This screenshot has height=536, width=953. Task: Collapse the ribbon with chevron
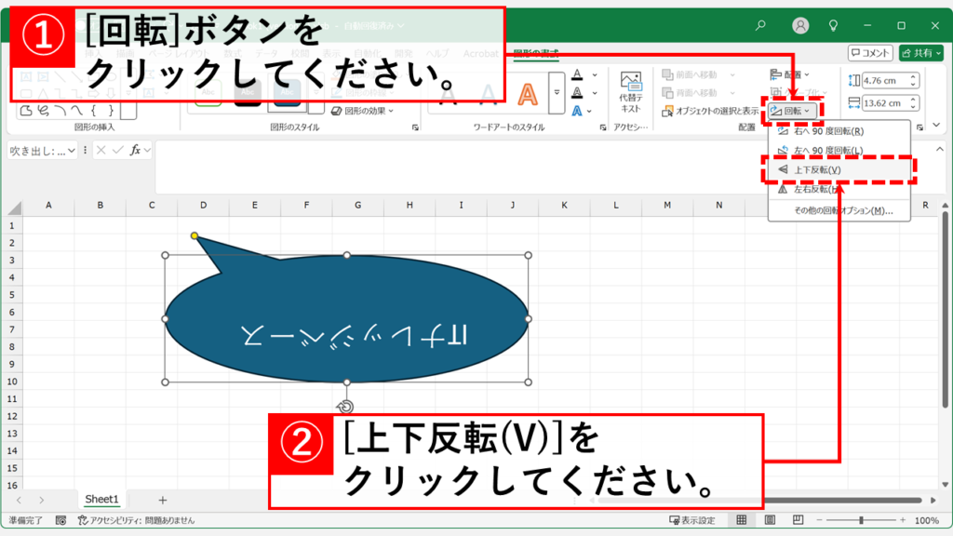tap(936, 125)
